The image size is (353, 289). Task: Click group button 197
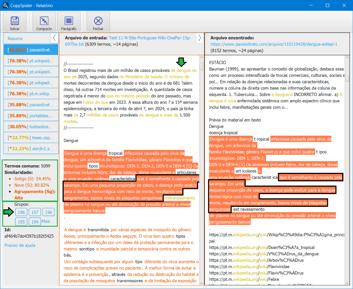(35, 212)
